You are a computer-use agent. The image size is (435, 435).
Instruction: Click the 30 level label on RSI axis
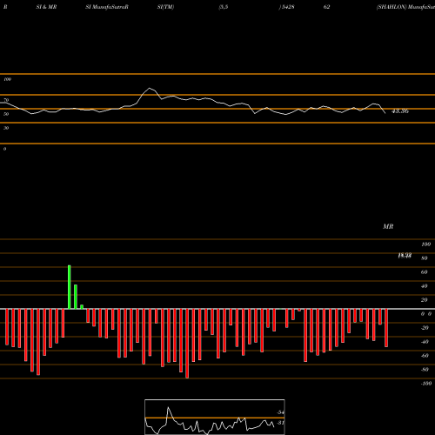(x=6, y=128)
